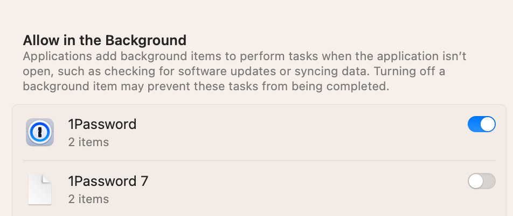The image size is (513, 216).
Task: Disable 1Password background items switch
Action: tap(482, 124)
